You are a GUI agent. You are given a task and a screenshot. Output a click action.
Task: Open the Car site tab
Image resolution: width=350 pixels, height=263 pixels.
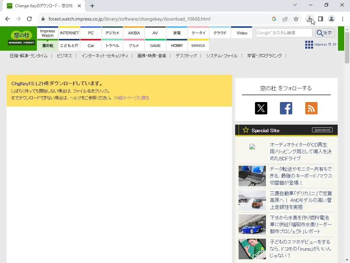[91, 45]
